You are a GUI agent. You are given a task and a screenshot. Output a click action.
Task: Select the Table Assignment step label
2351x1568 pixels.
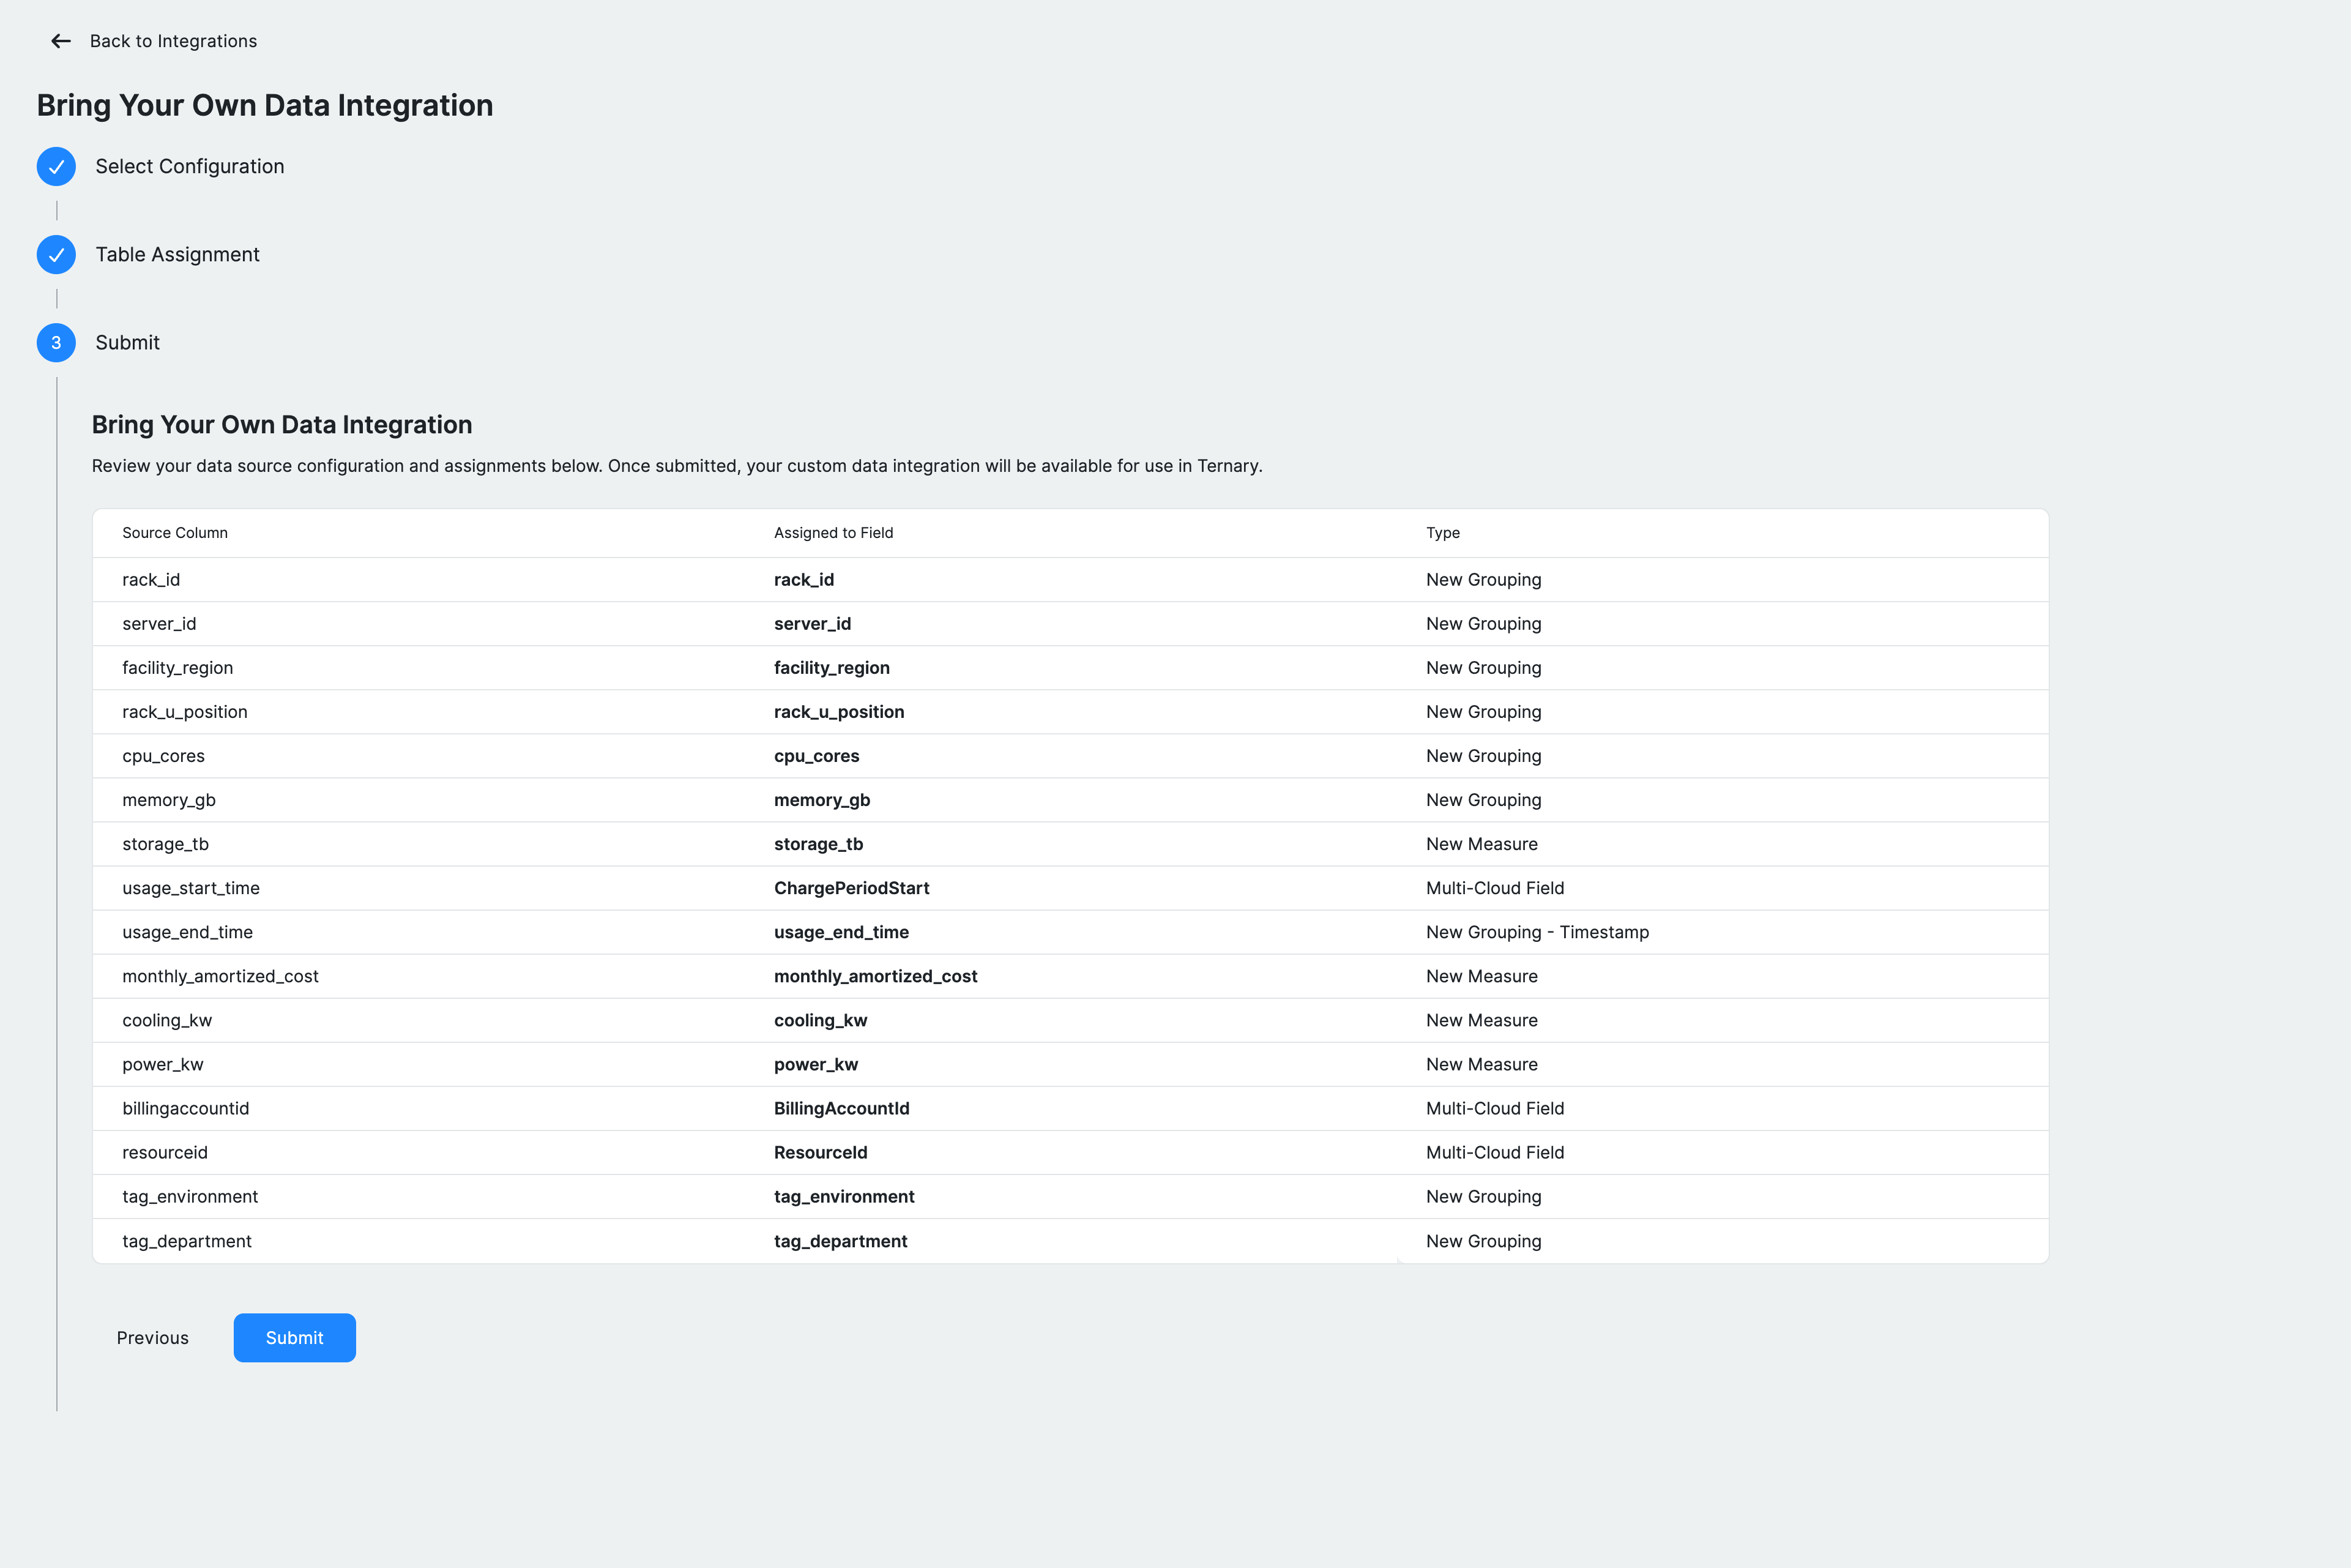point(177,255)
